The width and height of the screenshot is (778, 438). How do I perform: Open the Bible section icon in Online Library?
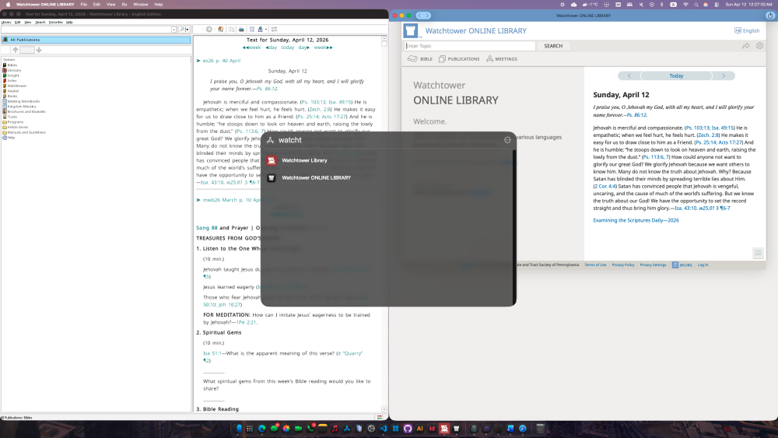[420, 59]
